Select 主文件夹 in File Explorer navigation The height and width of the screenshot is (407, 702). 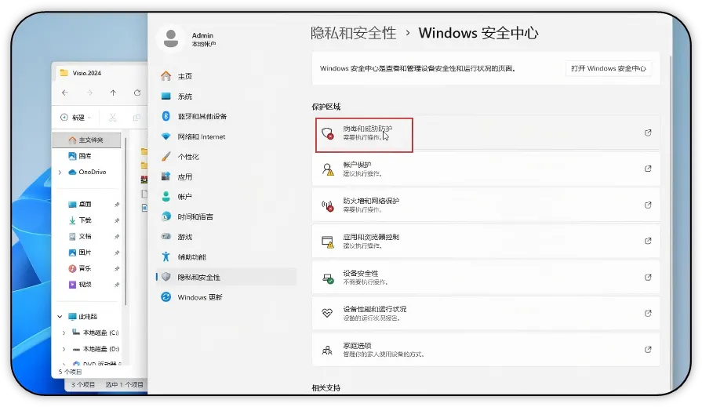87,140
